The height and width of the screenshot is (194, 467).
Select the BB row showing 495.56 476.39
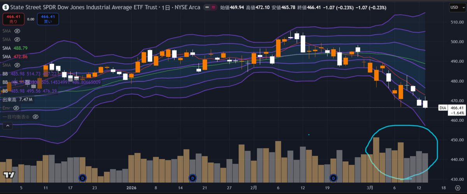(x=30, y=91)
